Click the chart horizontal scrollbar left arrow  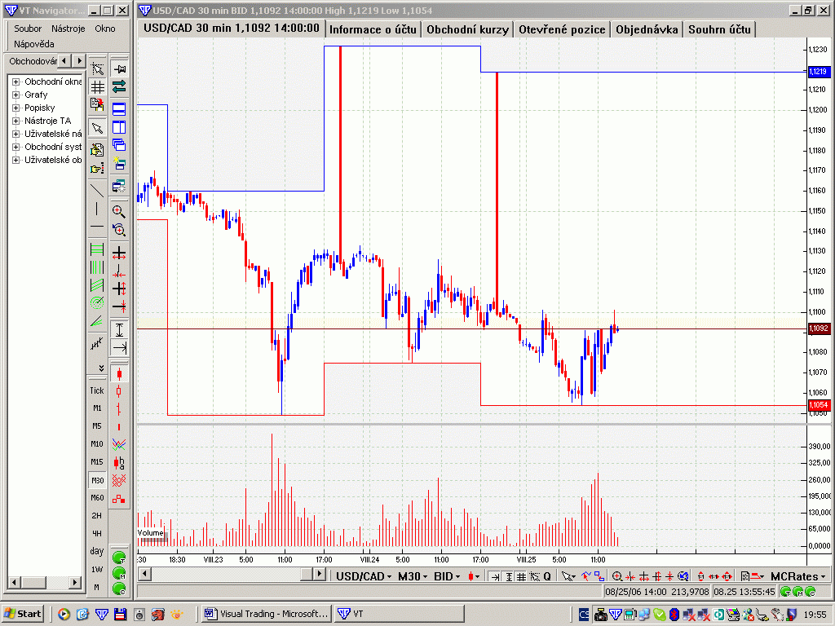[145, 575]
